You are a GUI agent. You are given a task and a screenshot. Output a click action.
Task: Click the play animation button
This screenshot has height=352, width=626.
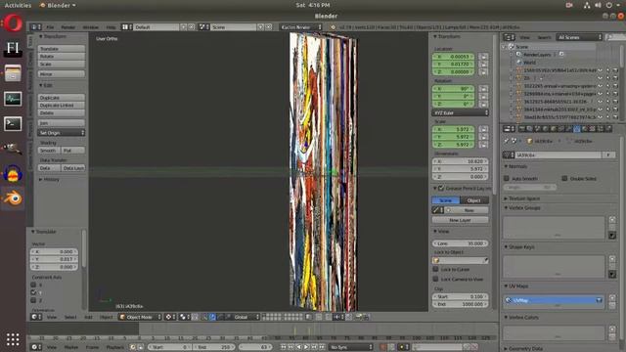pyautogui.click(x=306, y=347)
